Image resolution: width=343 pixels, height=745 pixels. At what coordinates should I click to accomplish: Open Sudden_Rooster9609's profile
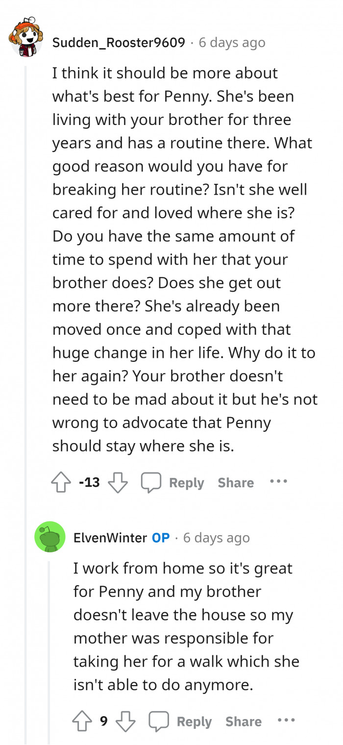(118, 42)
